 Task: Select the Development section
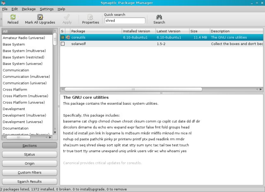[27, 109]
